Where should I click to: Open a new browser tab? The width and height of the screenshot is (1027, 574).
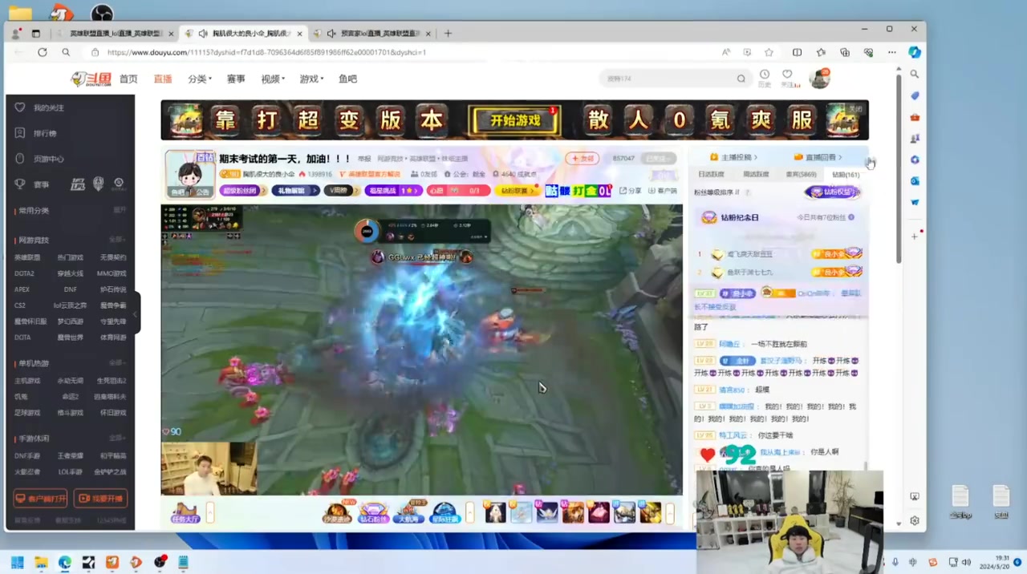coord(448,34)
